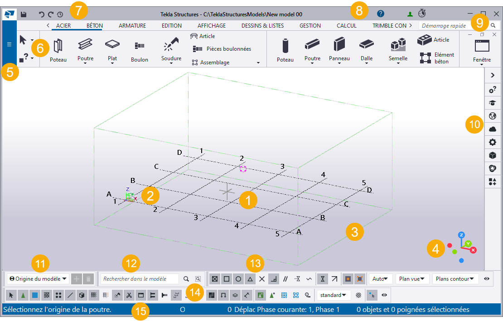Image resolution: width=503 pixels, height=321 pixels.
Task: Expand the Plans contour dropdown
Action: pos(455,279)
